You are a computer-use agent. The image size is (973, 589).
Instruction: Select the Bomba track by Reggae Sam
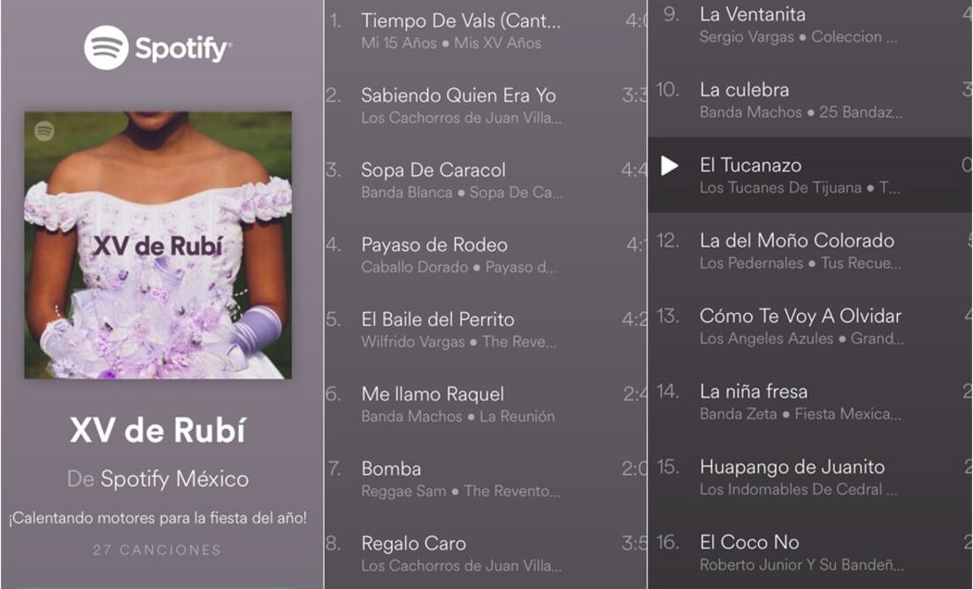tap(486, 478)
